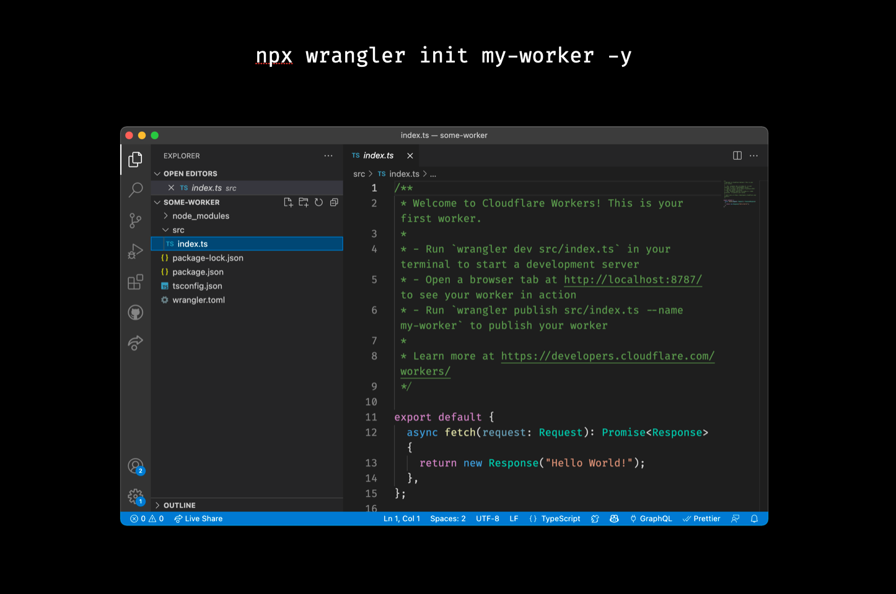The width and height of the screenshot is (896, 594).
Task: Open the Extensions view
Action: coord(135,282)
